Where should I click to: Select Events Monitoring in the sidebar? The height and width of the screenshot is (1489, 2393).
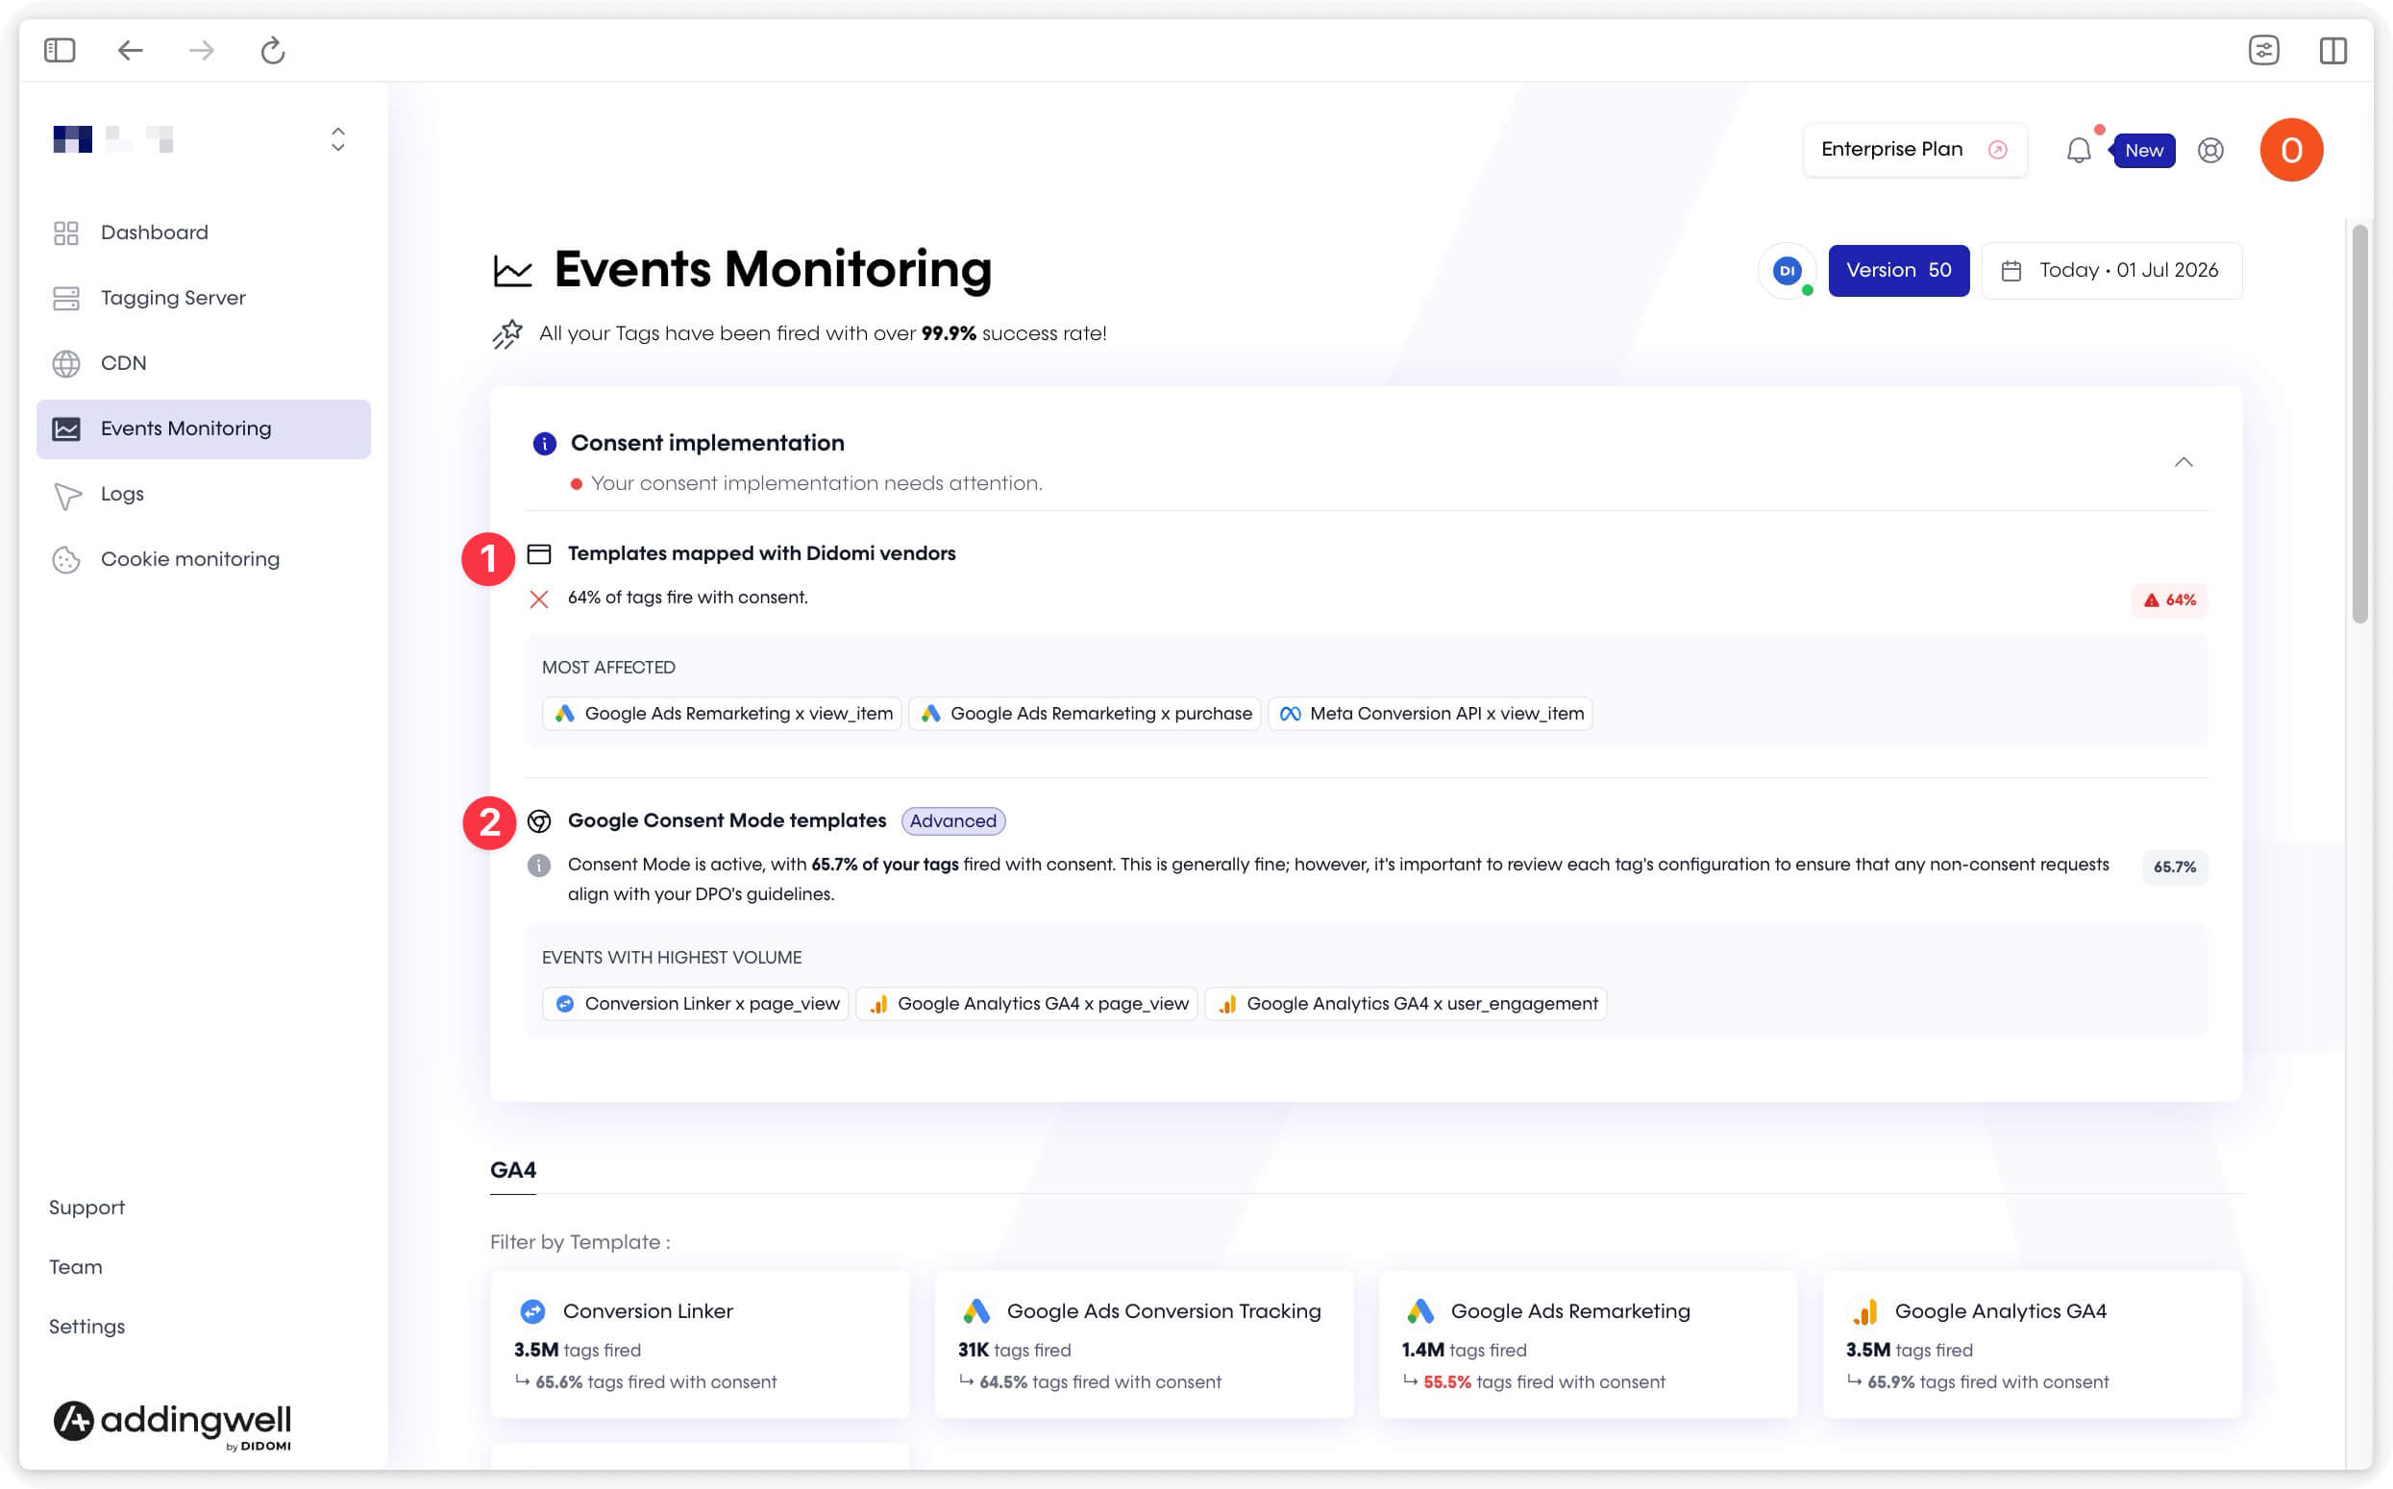pos(203,428)
